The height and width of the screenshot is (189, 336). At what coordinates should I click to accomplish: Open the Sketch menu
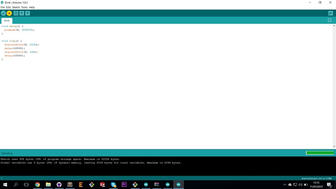pos(16,7)
